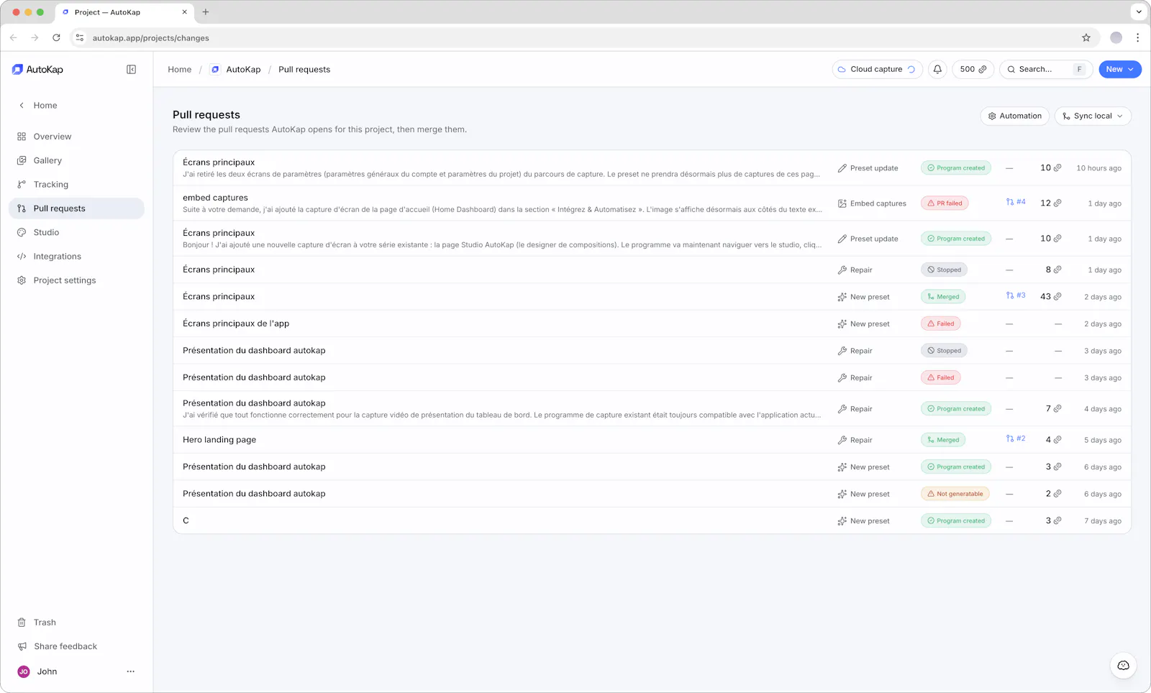Click the 500 credits counter
The width and height of the screenshot is (1151, 693).
click(973, 70)
